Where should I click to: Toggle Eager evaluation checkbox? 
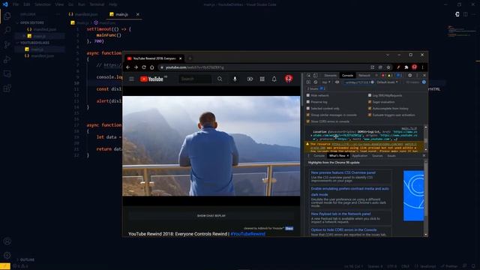click(370, 102)
